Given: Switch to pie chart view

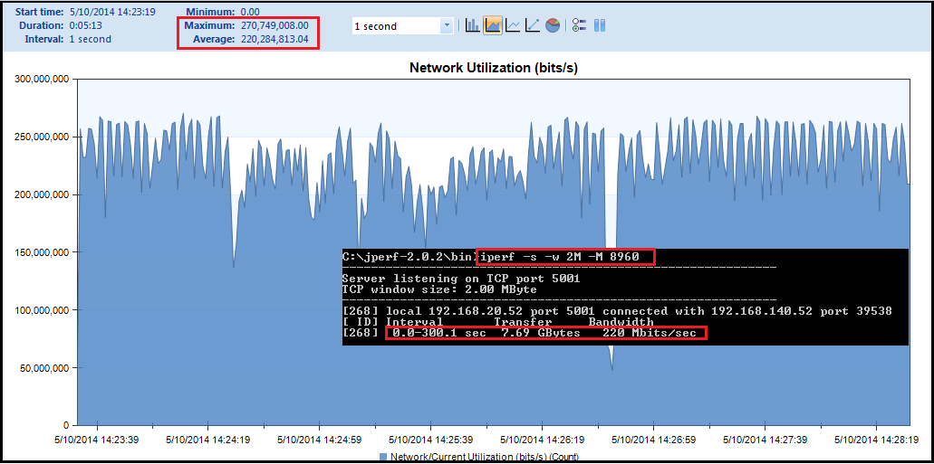Looking at the screenshot, I should (553, 25).
